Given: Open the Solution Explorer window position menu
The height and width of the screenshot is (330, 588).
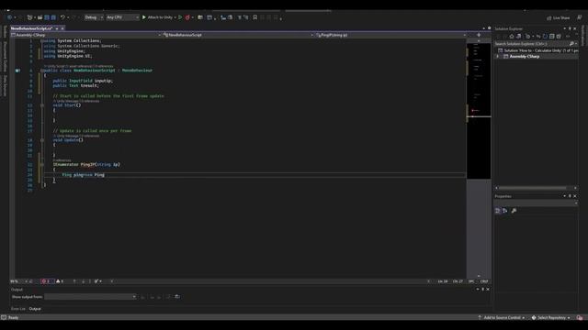Looking at the screenshot, I should tap(565, 28).
